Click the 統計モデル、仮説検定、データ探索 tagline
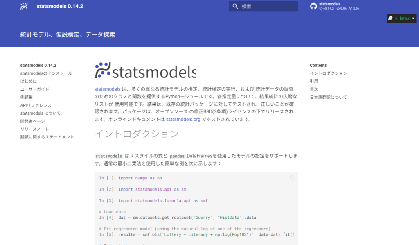 (x=68, y=34)
